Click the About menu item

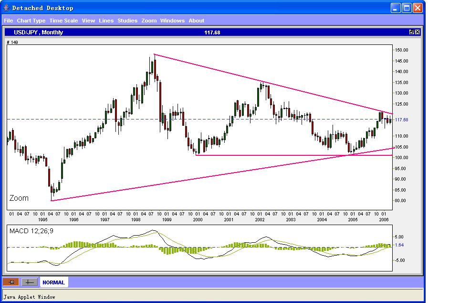point(196,21)
